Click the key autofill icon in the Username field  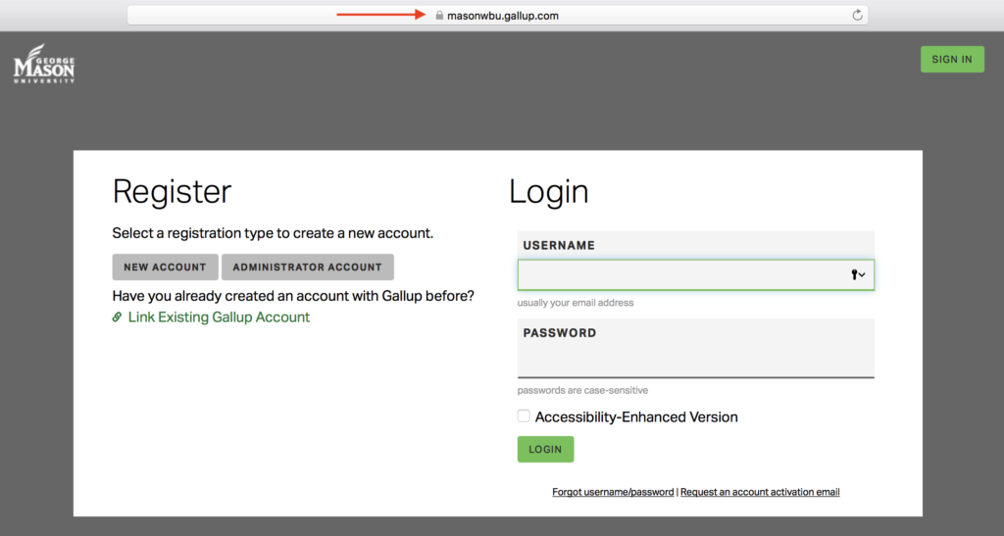(x=853, y=275)
